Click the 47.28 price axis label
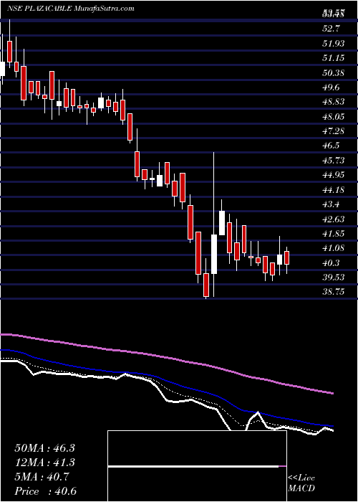358x502 pixels. point(334,131)
